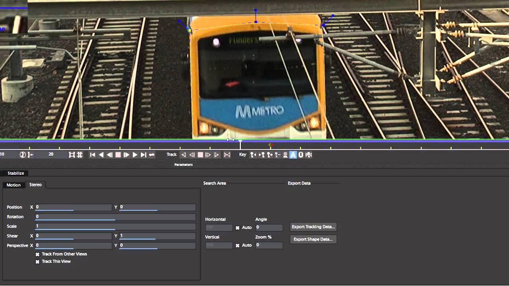Adjust the Perspective Y slider

pyautogui.click(x=157, y=245)
